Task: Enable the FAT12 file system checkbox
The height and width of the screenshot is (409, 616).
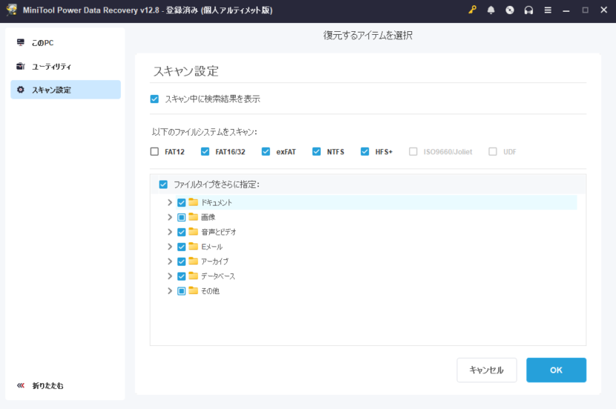Action: click(154, 151)
